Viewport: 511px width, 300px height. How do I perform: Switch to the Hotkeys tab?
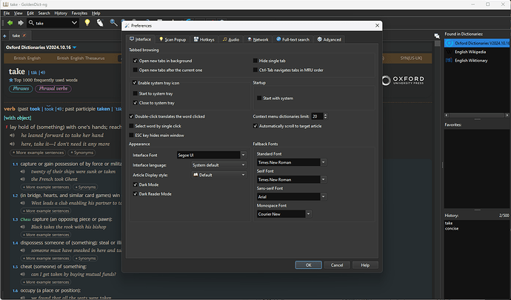tap(204, 39)
